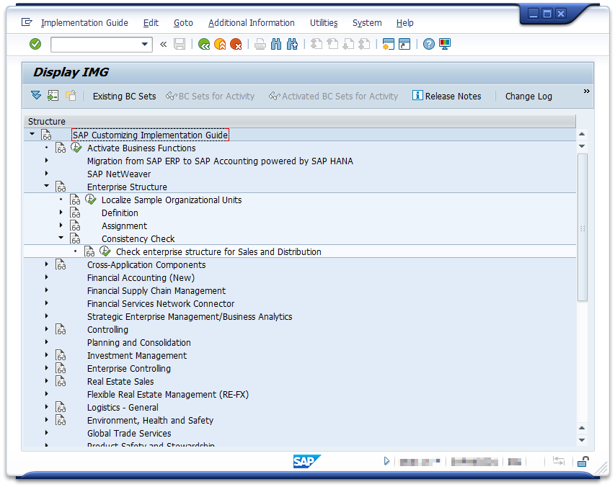615x487 pixels.
Task: Click the blue Help question mark icon
Action: pyautogui.click(x=429, y=44)
